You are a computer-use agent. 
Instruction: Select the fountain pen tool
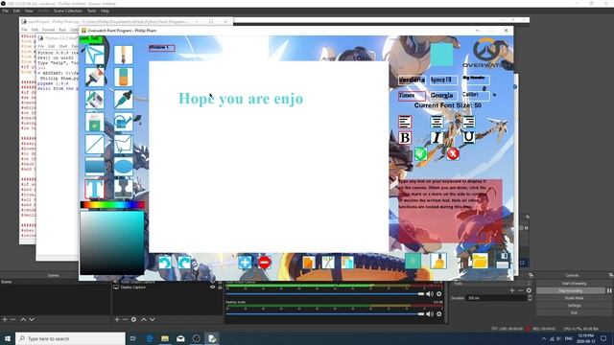pyautogui.click(x=124, y=55)
